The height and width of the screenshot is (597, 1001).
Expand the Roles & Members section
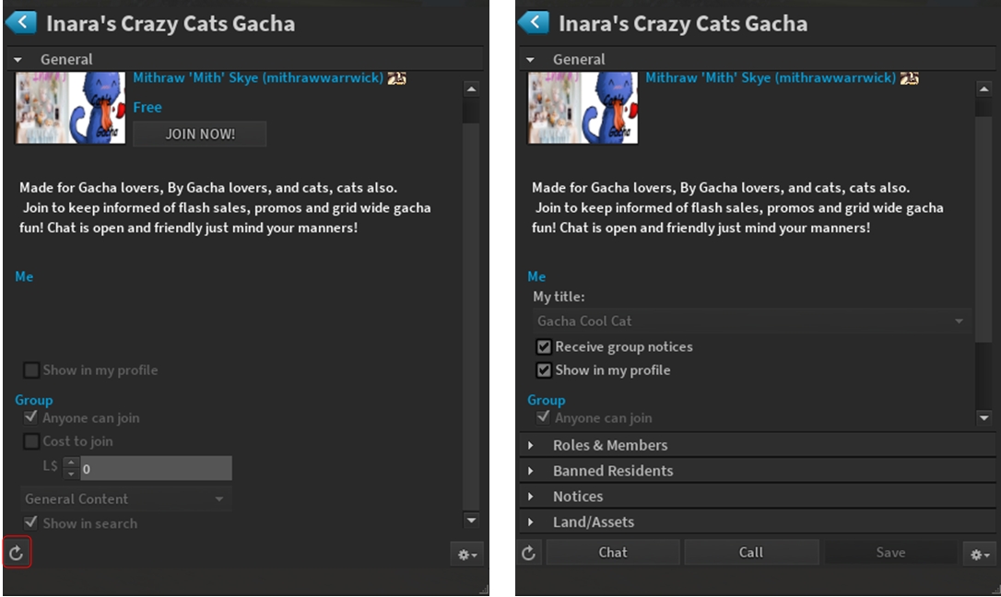click(610, 445)
